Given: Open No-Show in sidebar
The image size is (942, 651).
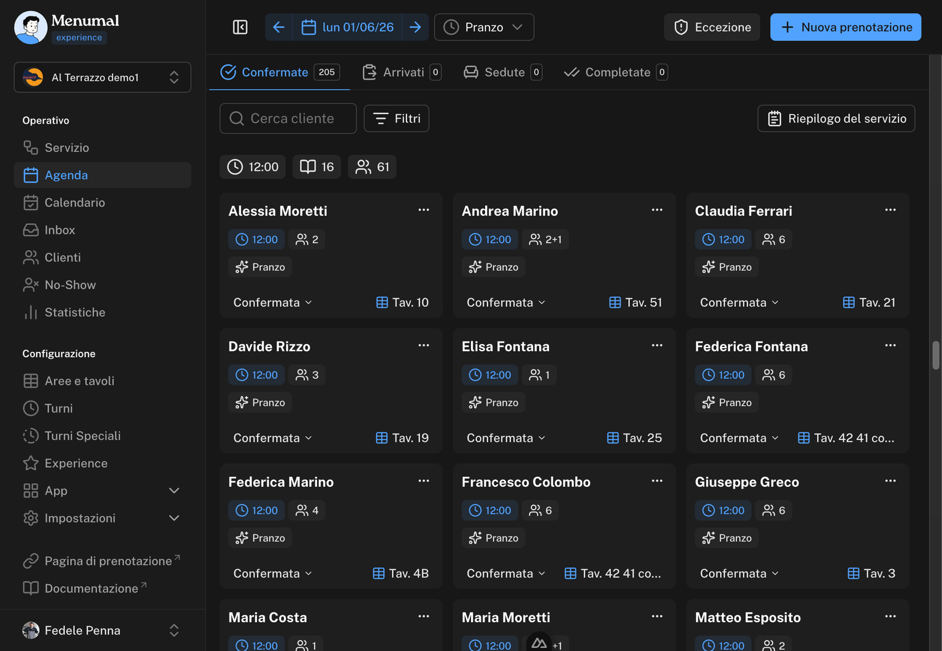Looking at the screenshot, I should (x=102, y=285).
